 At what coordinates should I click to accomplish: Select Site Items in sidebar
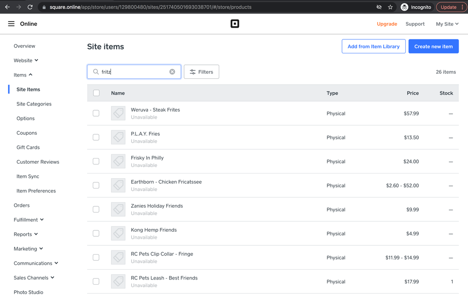point(29,90)
